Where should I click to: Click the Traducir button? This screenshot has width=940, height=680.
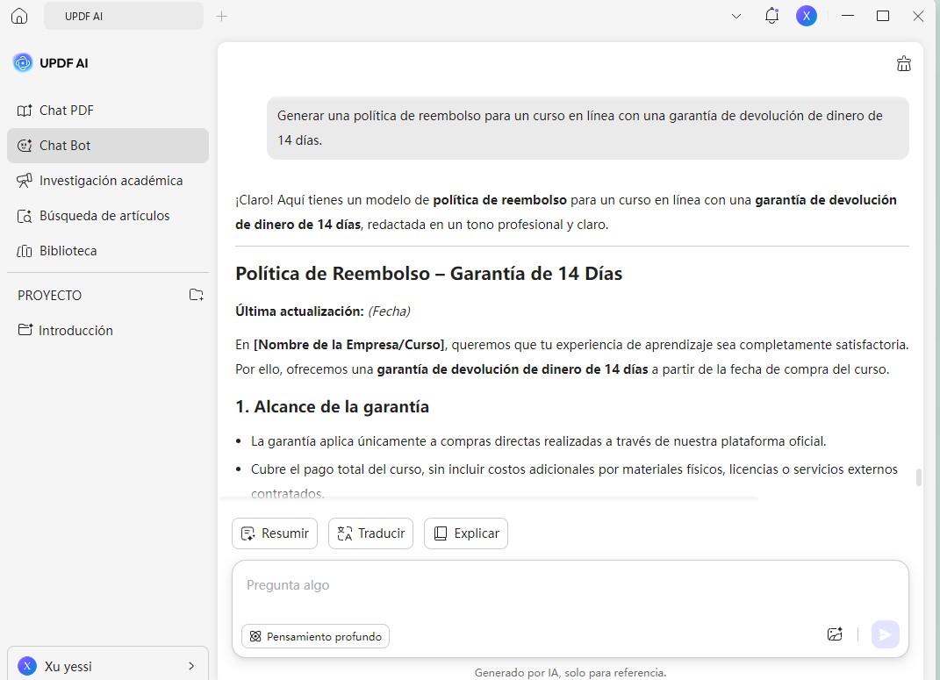(370, 533)
